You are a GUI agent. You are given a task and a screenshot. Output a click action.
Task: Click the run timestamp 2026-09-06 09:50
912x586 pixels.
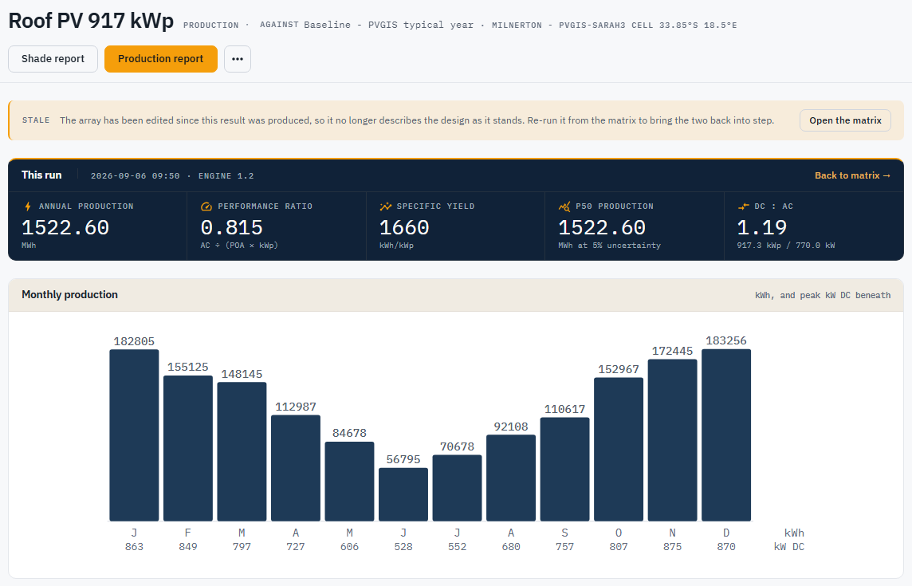pos(135,175)
